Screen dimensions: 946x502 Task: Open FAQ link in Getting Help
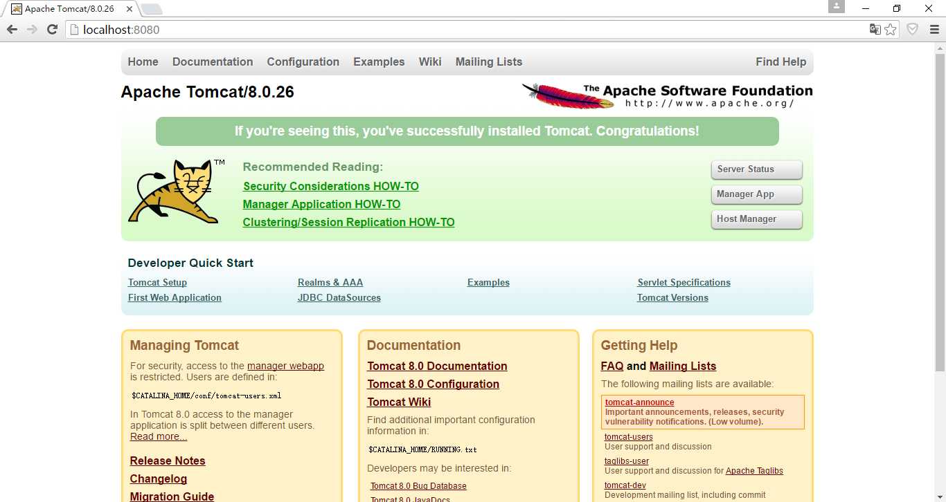pos(612,366)
